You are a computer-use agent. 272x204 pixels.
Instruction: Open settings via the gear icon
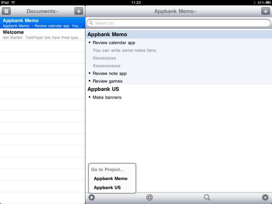coord(265,197)
